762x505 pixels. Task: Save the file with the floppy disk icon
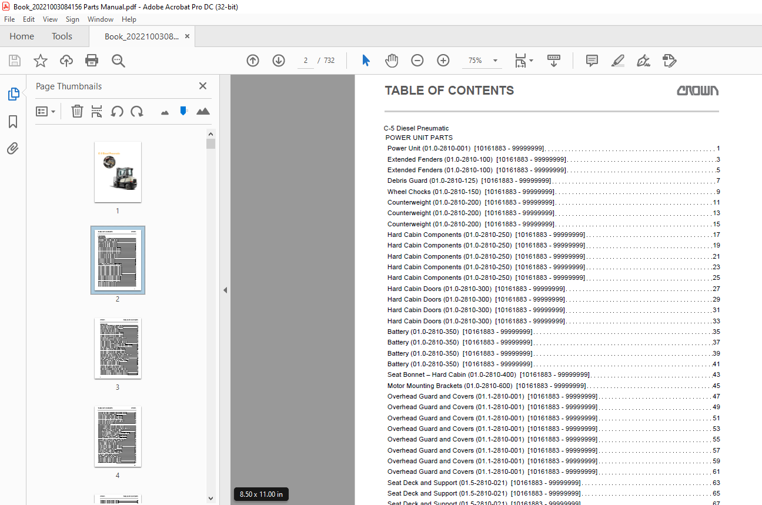coord(15,61)
